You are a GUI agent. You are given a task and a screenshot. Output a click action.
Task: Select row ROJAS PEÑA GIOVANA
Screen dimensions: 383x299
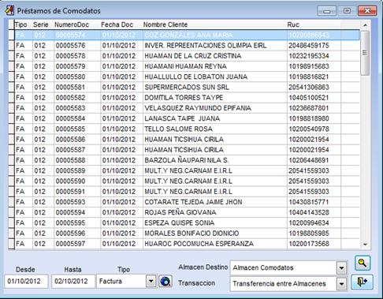tap(187, 212)
